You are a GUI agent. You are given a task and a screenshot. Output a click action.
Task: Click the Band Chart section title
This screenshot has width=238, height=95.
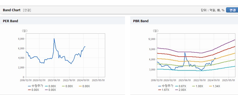11,10
